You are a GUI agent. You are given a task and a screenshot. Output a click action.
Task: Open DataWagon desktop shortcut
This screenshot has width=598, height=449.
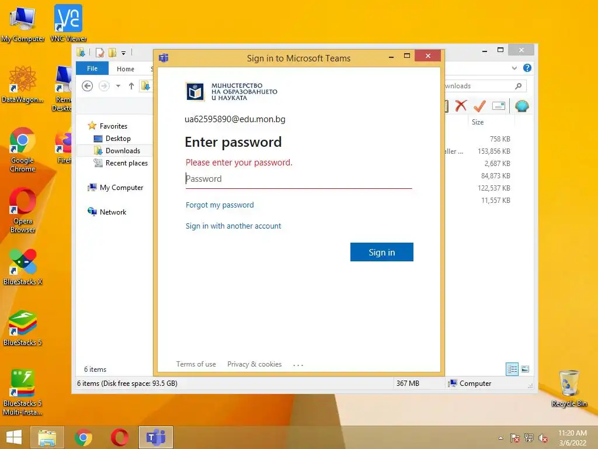point(23,84)
